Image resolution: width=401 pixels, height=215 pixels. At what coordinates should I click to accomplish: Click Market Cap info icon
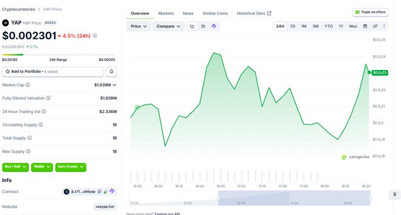pyautogui.click(x=28, y=85)
